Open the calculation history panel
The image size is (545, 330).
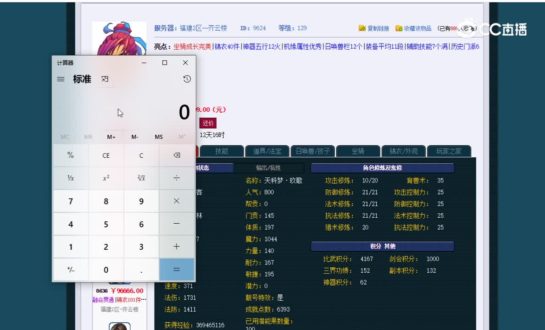pyautogui.click(x=186, y=79)
